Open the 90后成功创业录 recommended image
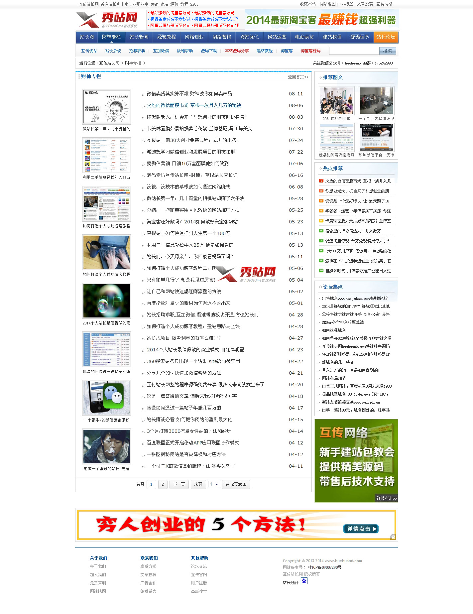The height and width of the screenshot is (614, 473). pos(336,101)
